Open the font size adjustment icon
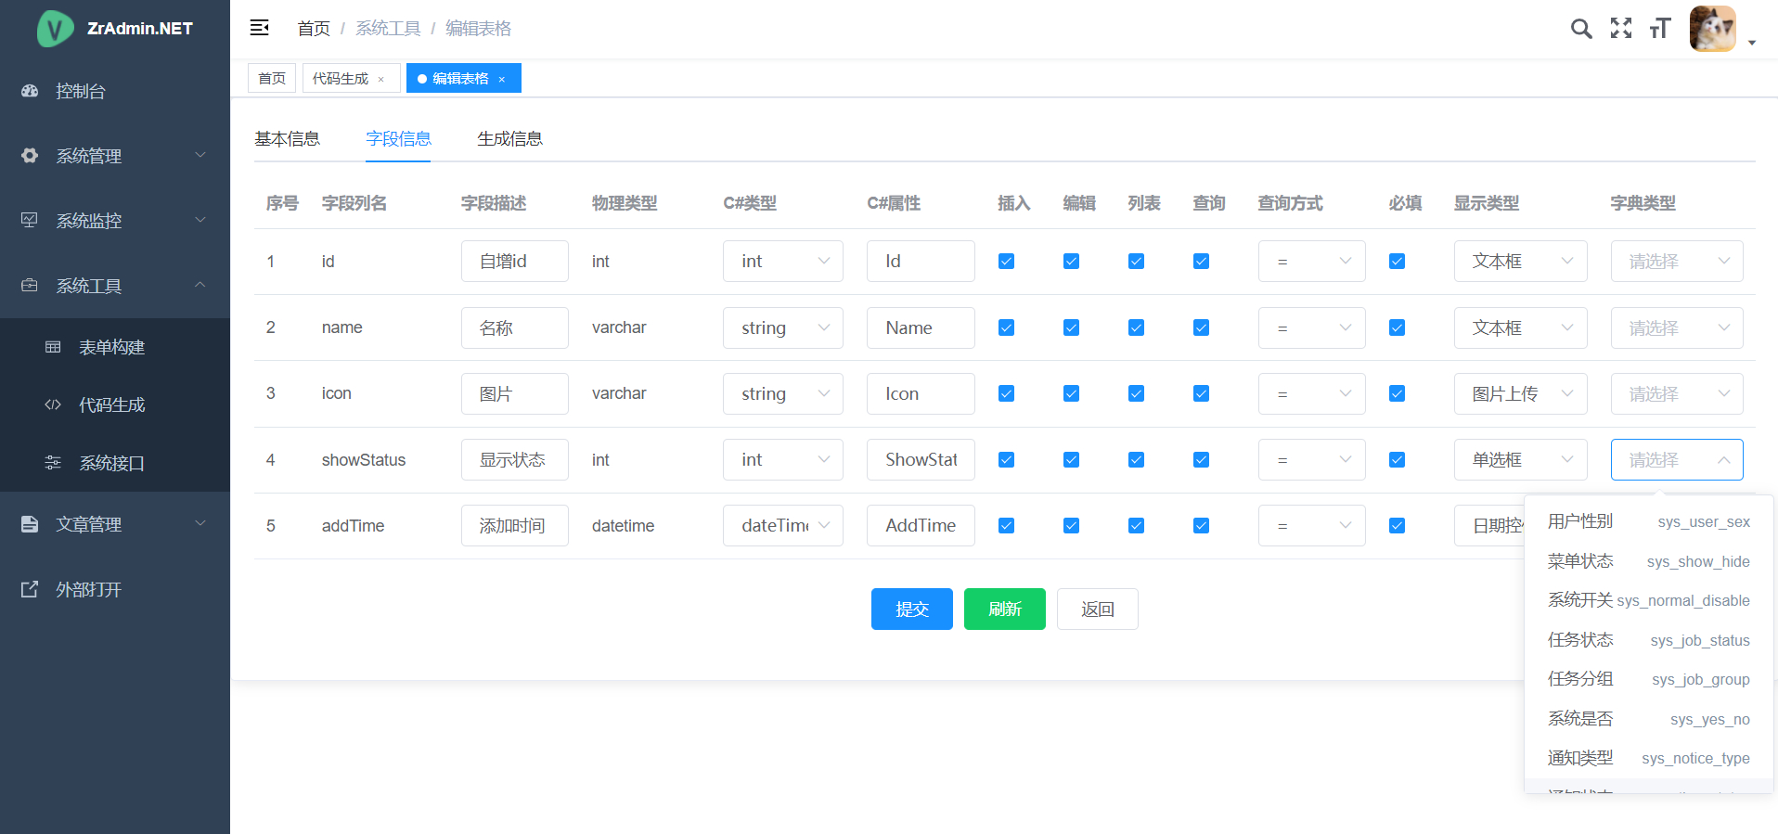Image resolution: width=1778 pixels, height=834 pixels. click(1660, 29)
